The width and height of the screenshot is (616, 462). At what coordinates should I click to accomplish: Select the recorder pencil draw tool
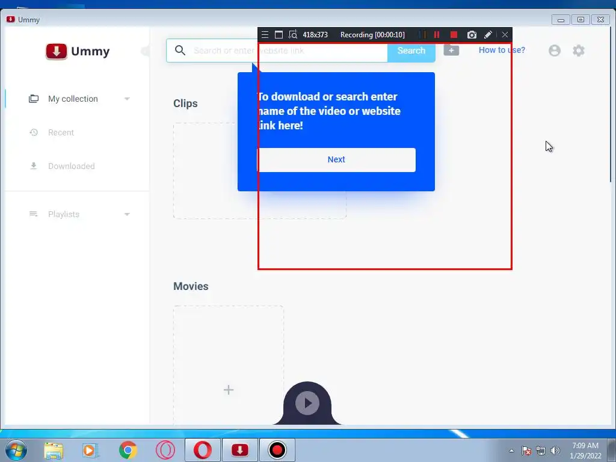click(x=488, y=34)
